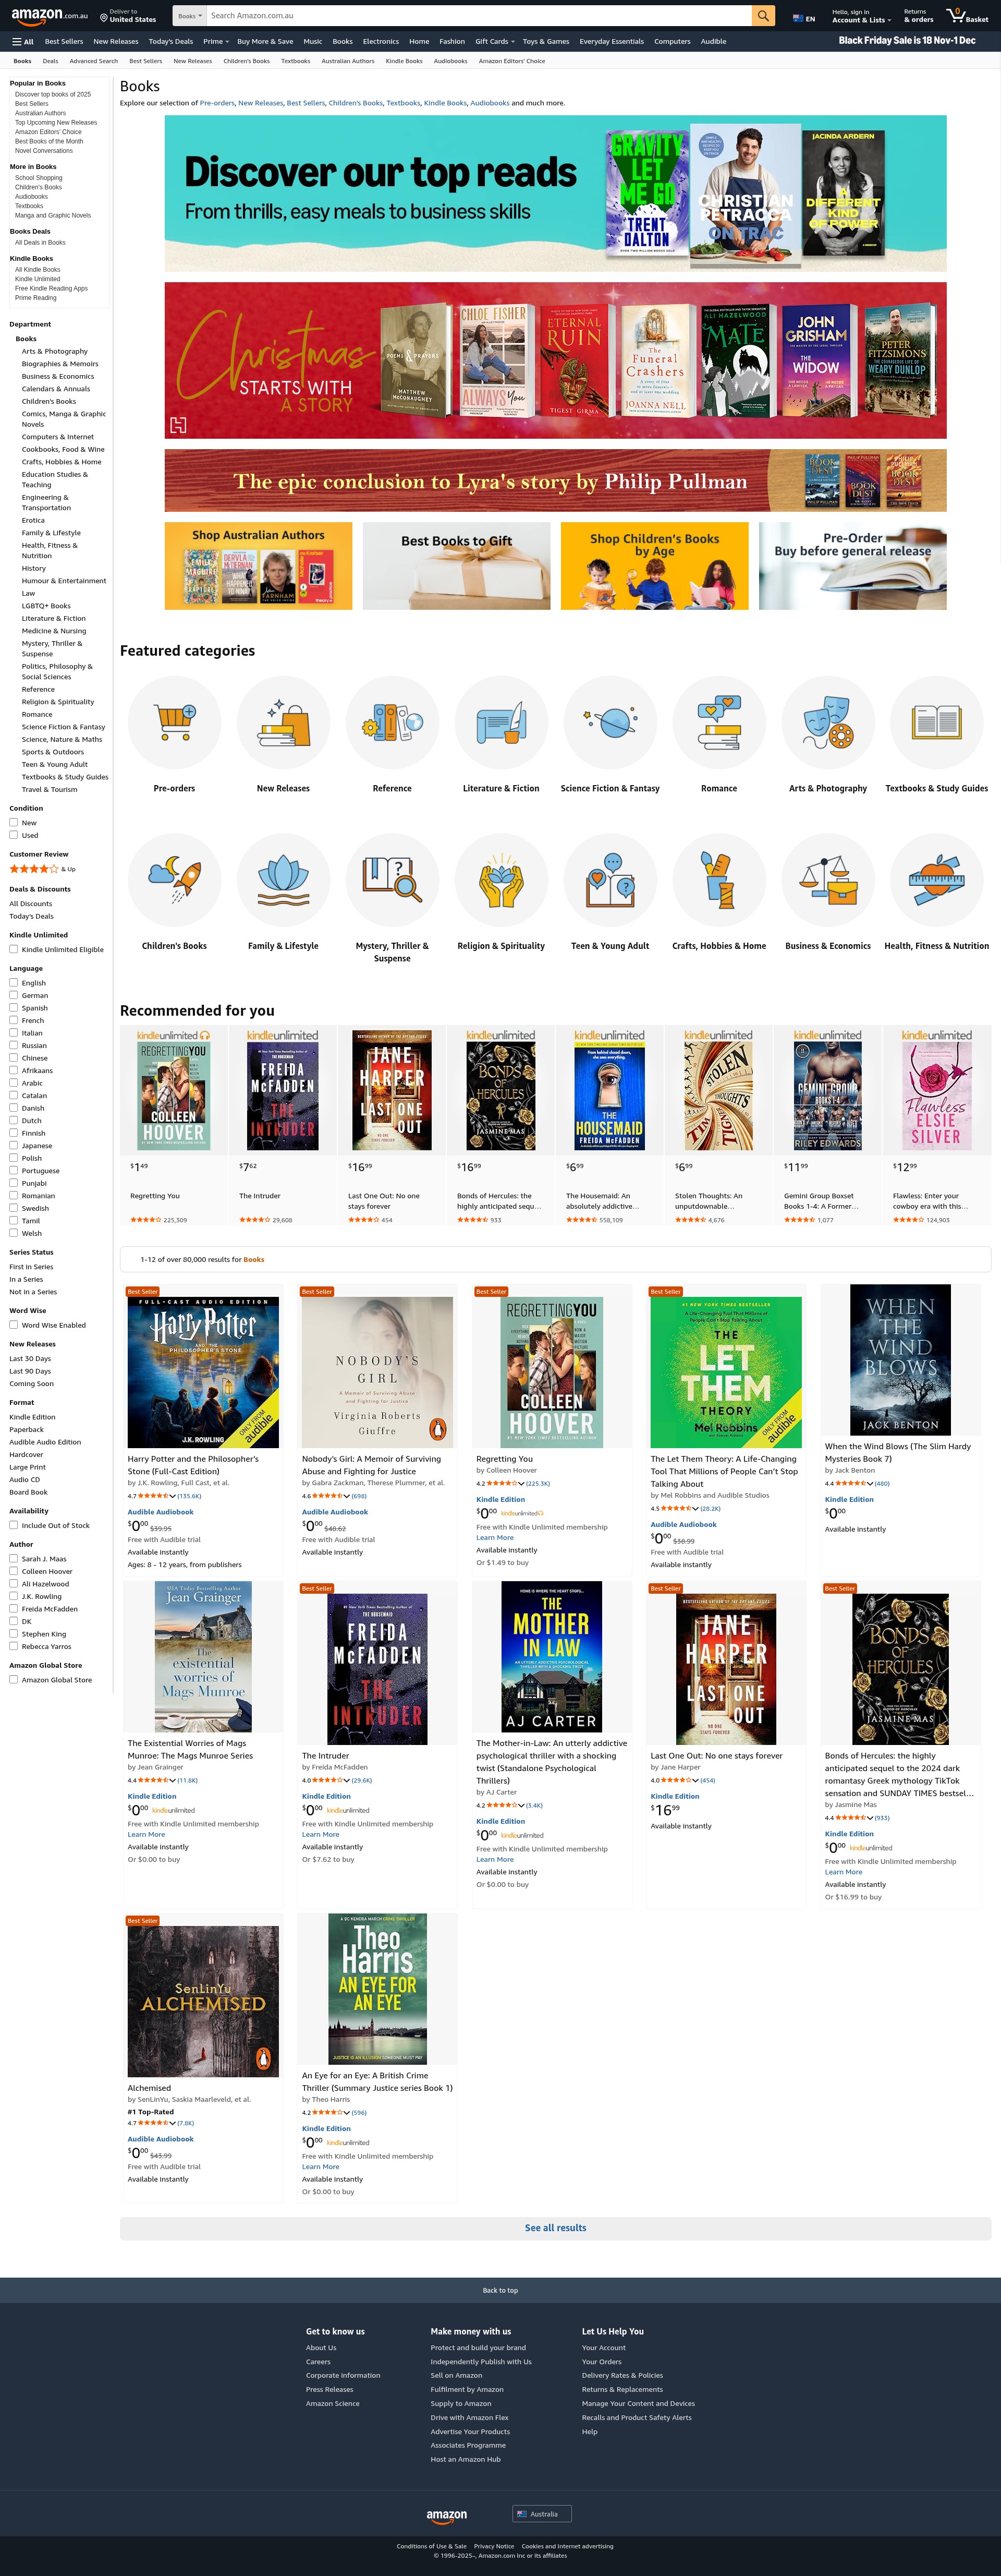This screenshot has width=1001, height=2576.
Task: Open the Business & Economics scales icon
Action: click(x=828, y=880)
